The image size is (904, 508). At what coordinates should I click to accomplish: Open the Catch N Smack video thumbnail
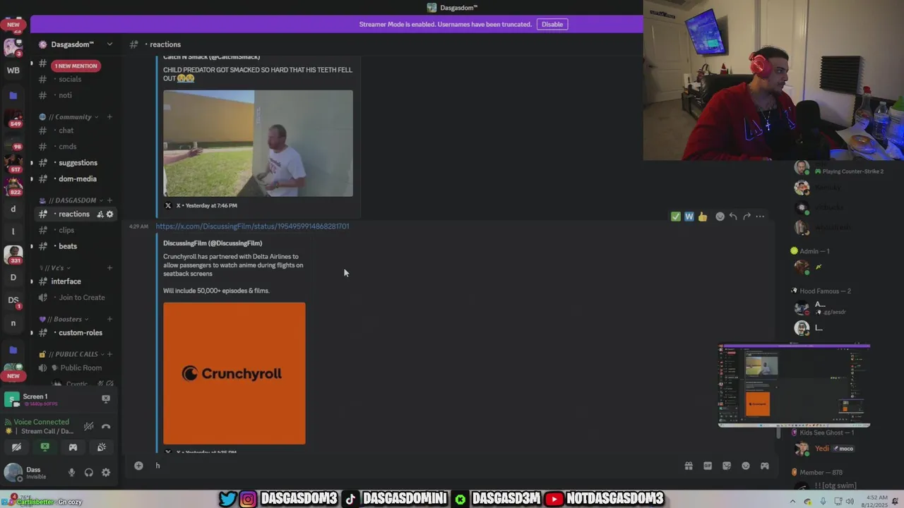pyautogui.click(x=258, y=143)
